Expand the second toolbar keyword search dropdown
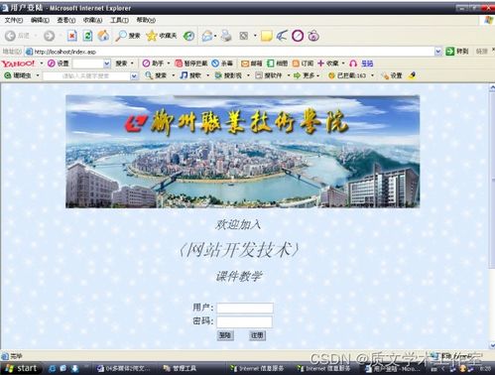Viewport: 495px width, 375px height. tap(134, 76)
